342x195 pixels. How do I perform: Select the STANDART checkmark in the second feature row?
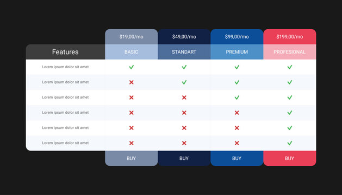tap(184, 82)
